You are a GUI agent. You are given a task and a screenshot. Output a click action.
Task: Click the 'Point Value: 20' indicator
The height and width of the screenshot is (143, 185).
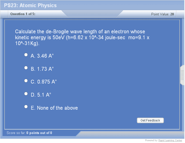click(163, 14)
